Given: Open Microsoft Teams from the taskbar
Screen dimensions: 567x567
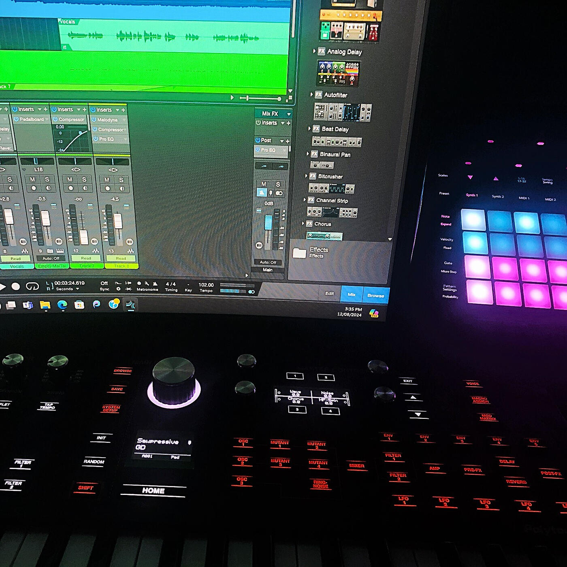Looking at the screenshot, I should coord(28,305).
